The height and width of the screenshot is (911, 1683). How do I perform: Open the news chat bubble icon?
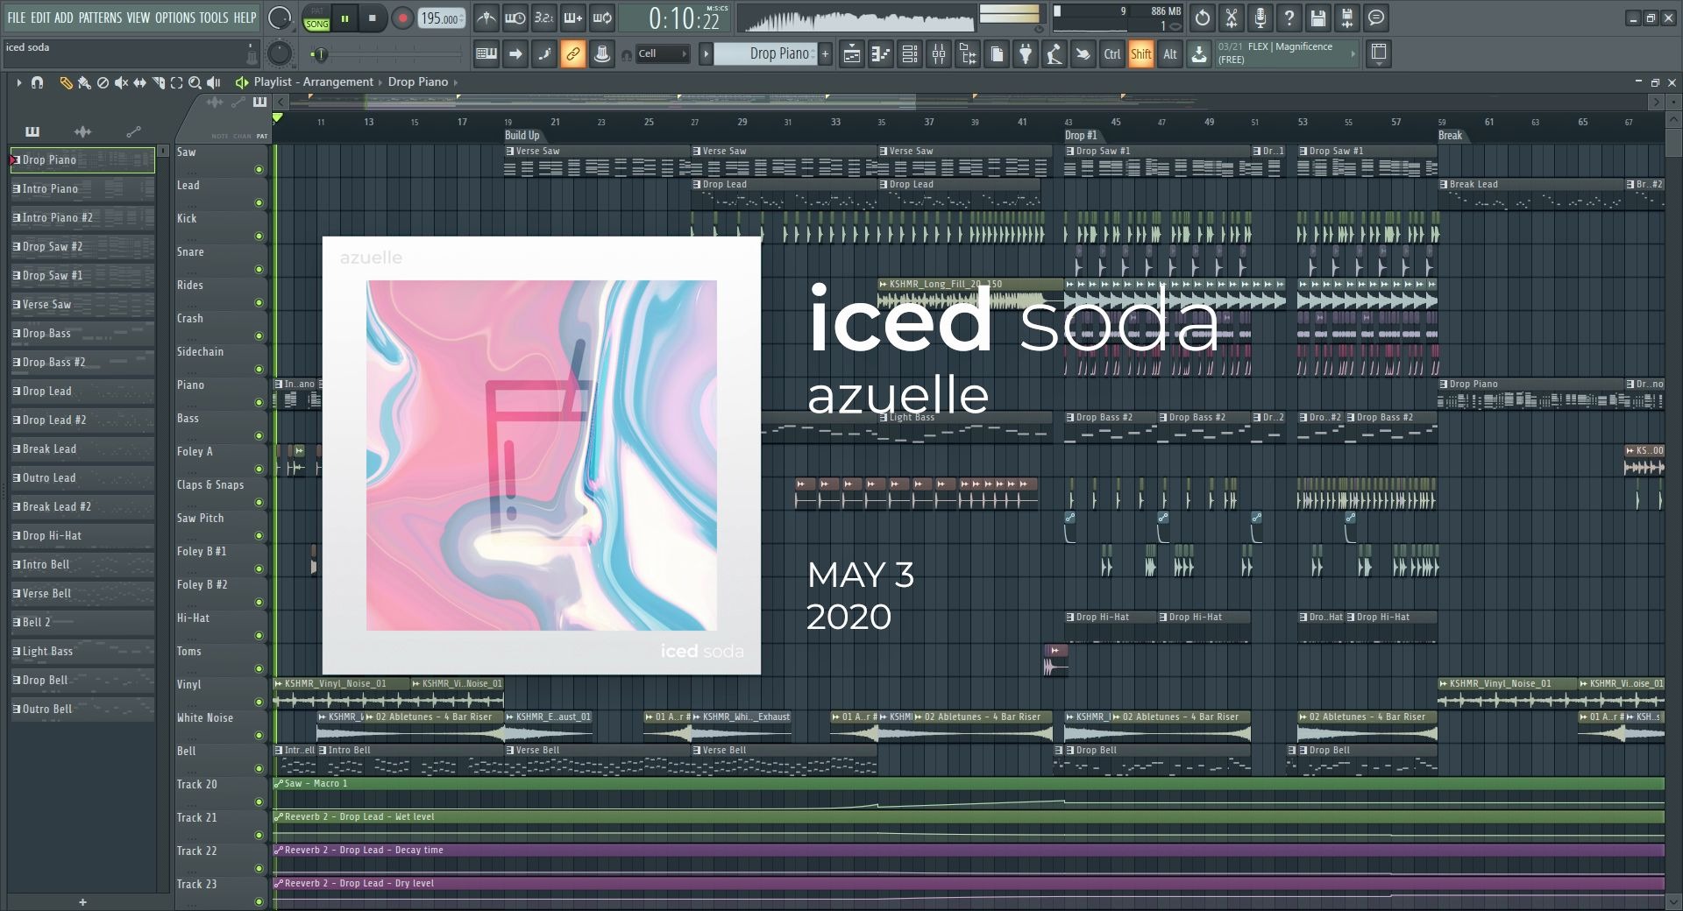pos(1376,18)
